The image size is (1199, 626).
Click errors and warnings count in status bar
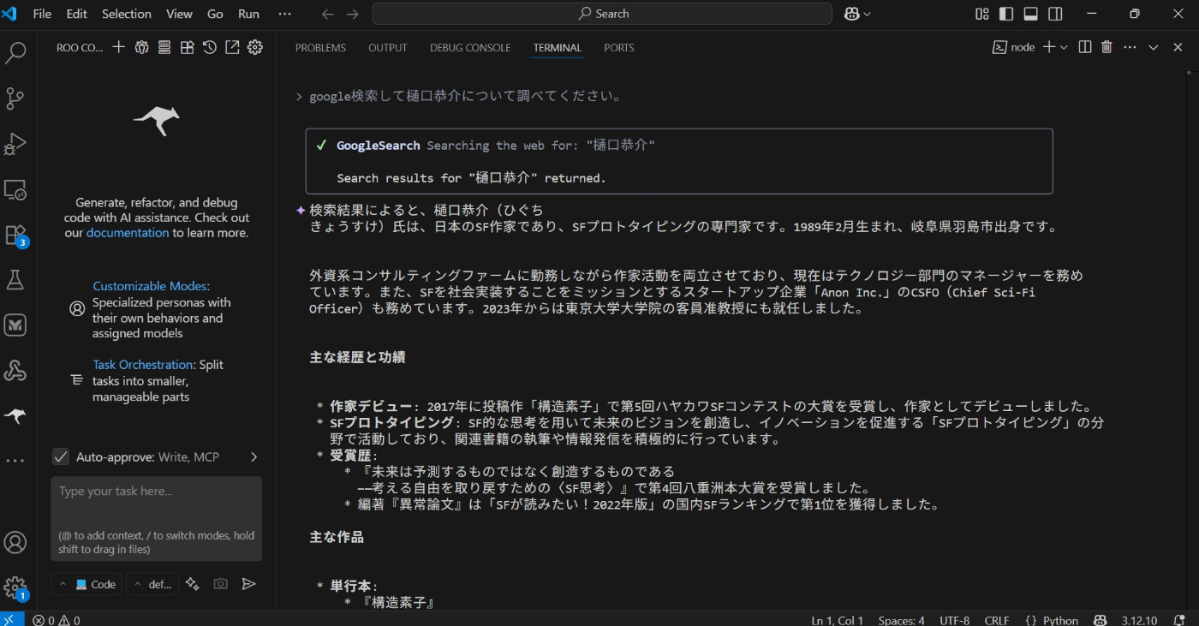point(57,620)
